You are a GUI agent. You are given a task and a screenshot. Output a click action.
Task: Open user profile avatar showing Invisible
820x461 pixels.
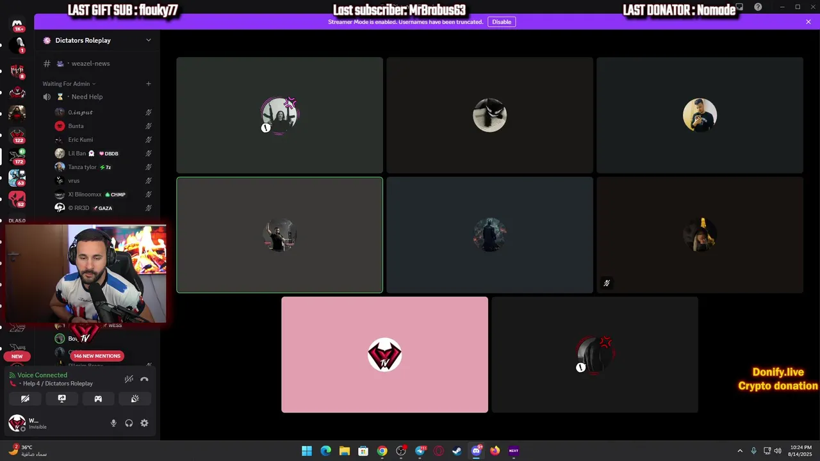click(17, 423)
